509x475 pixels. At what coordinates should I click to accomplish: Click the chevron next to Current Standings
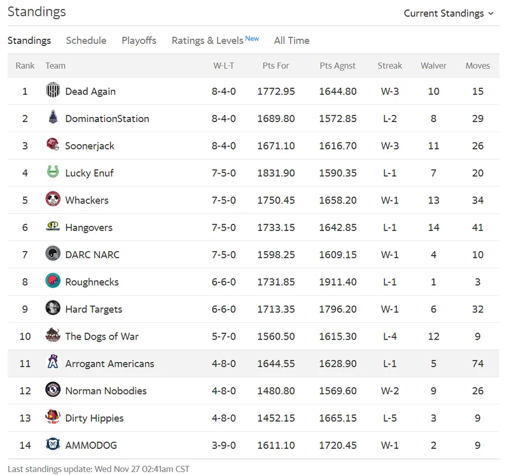tap(491, 13)
